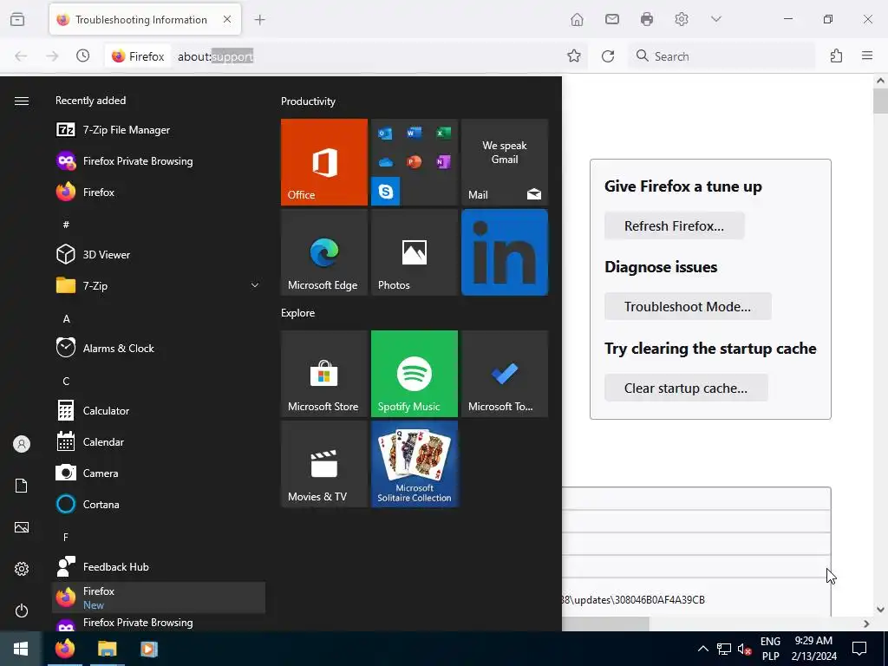Viewport: 888px width, 666px height.
Task: Open the Office tile
Action: [324, 162]
